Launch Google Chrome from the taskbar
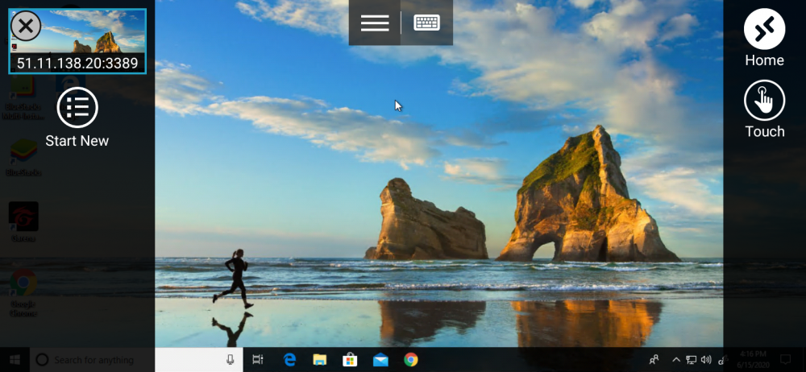Screen dimensions: 806x372 411,360
